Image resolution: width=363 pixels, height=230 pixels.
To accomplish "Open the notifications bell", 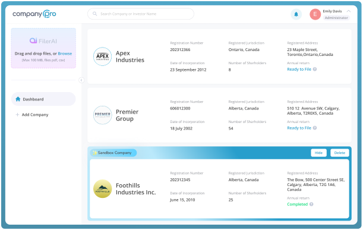I will pos(296,14).
